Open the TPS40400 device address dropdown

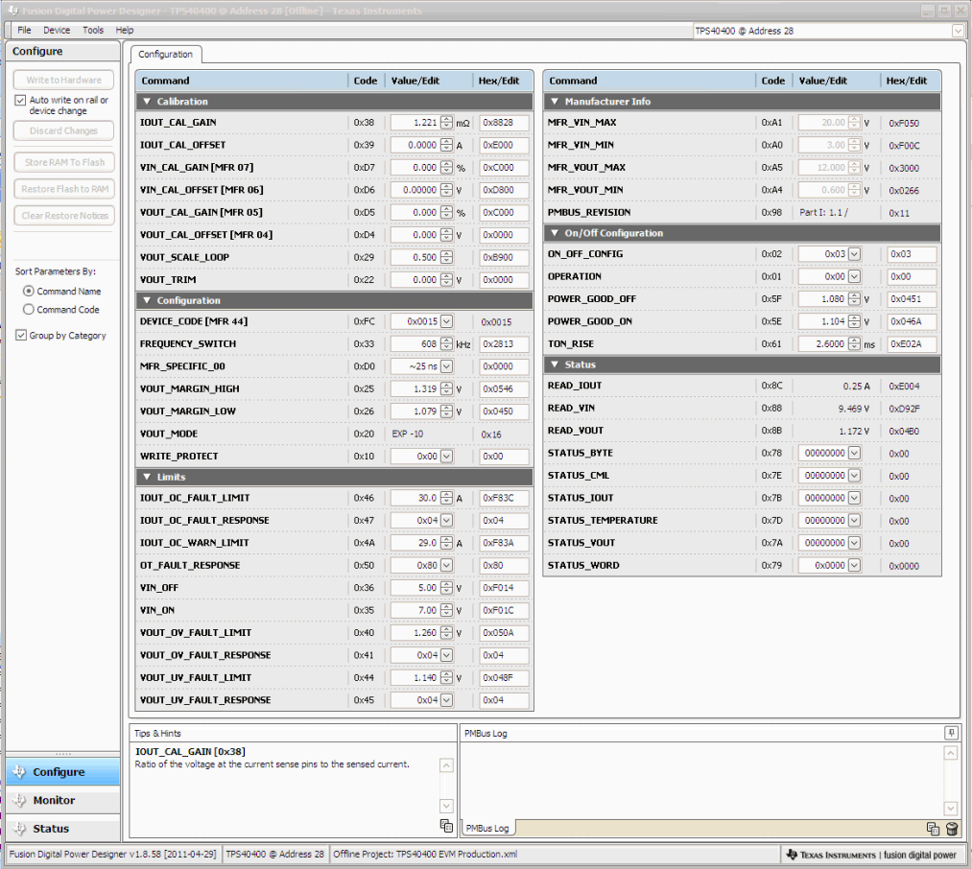pyautogui.click(x=956, y=30)
